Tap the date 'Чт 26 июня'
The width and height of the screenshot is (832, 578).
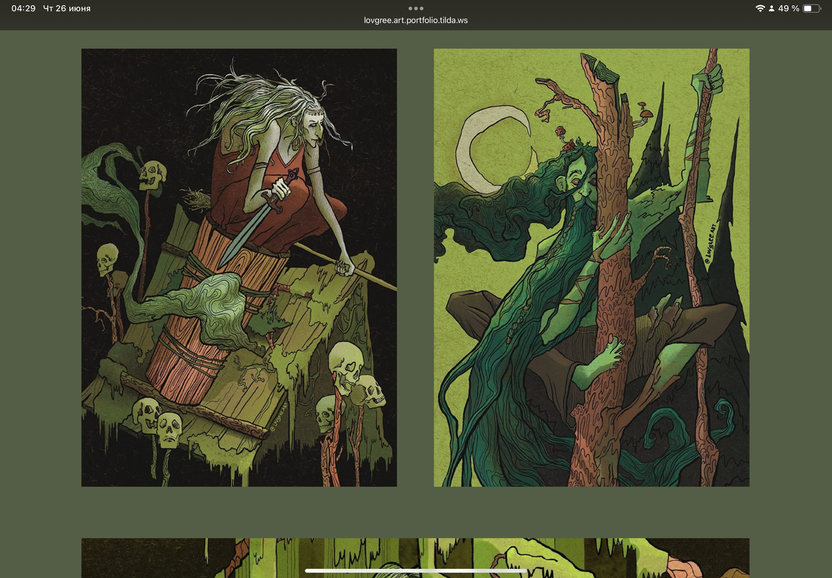pyautogui.click(x=67, y=8)
